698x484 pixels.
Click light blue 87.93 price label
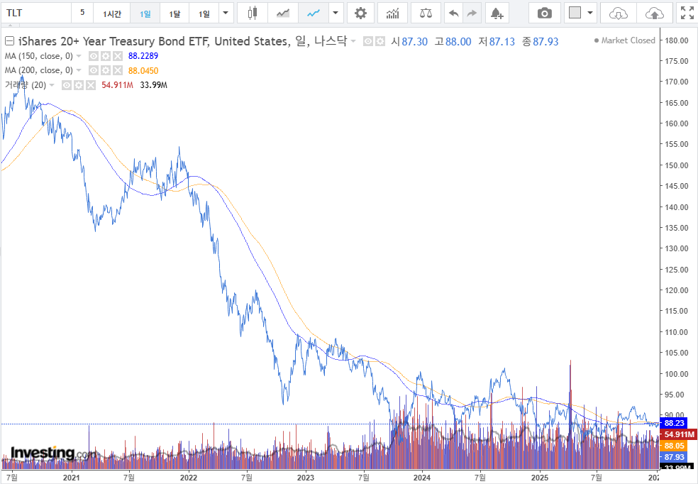pos(674,457)
